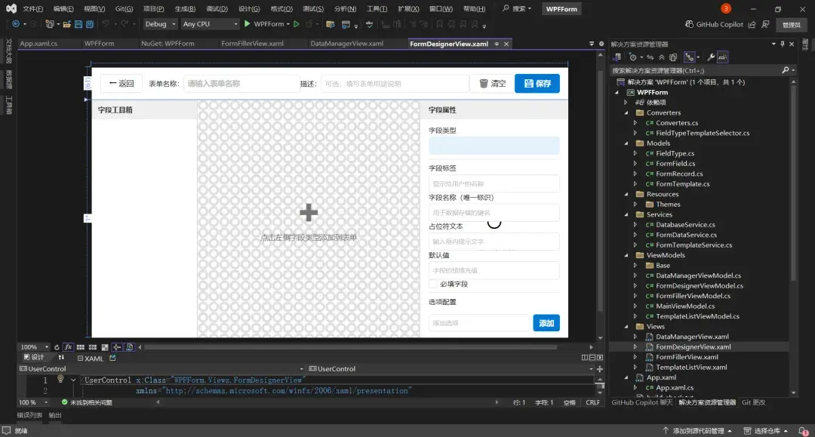Open the 调试(D) menu
Screen dimensions: 815x437
217,9
